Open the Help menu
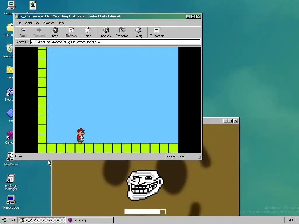The image size is (299, 224). pyautogui.click(x=61, y=23)
